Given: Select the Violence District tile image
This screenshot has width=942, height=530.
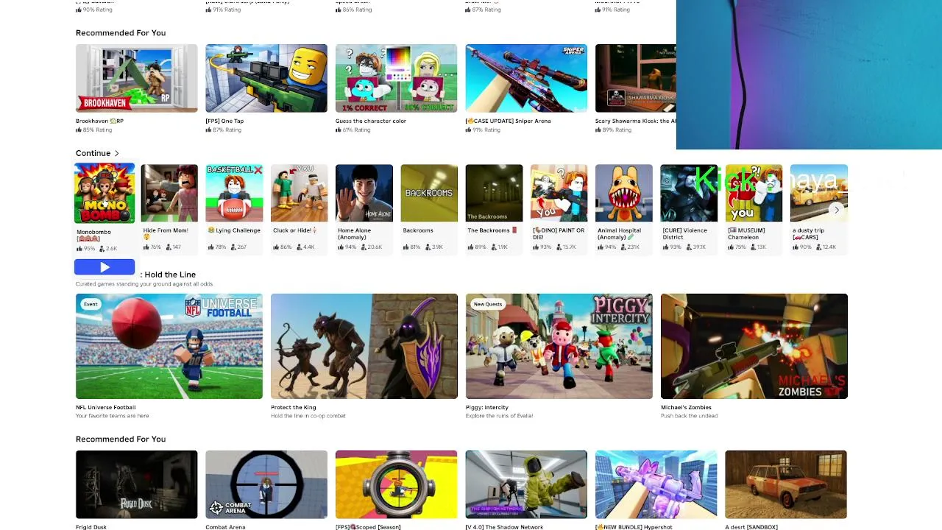Looking at the screenshot, I should click(x=689, y=193).
